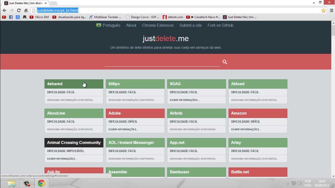
Task: Open the Ask.fm delete link
Action: coord(74,172)
